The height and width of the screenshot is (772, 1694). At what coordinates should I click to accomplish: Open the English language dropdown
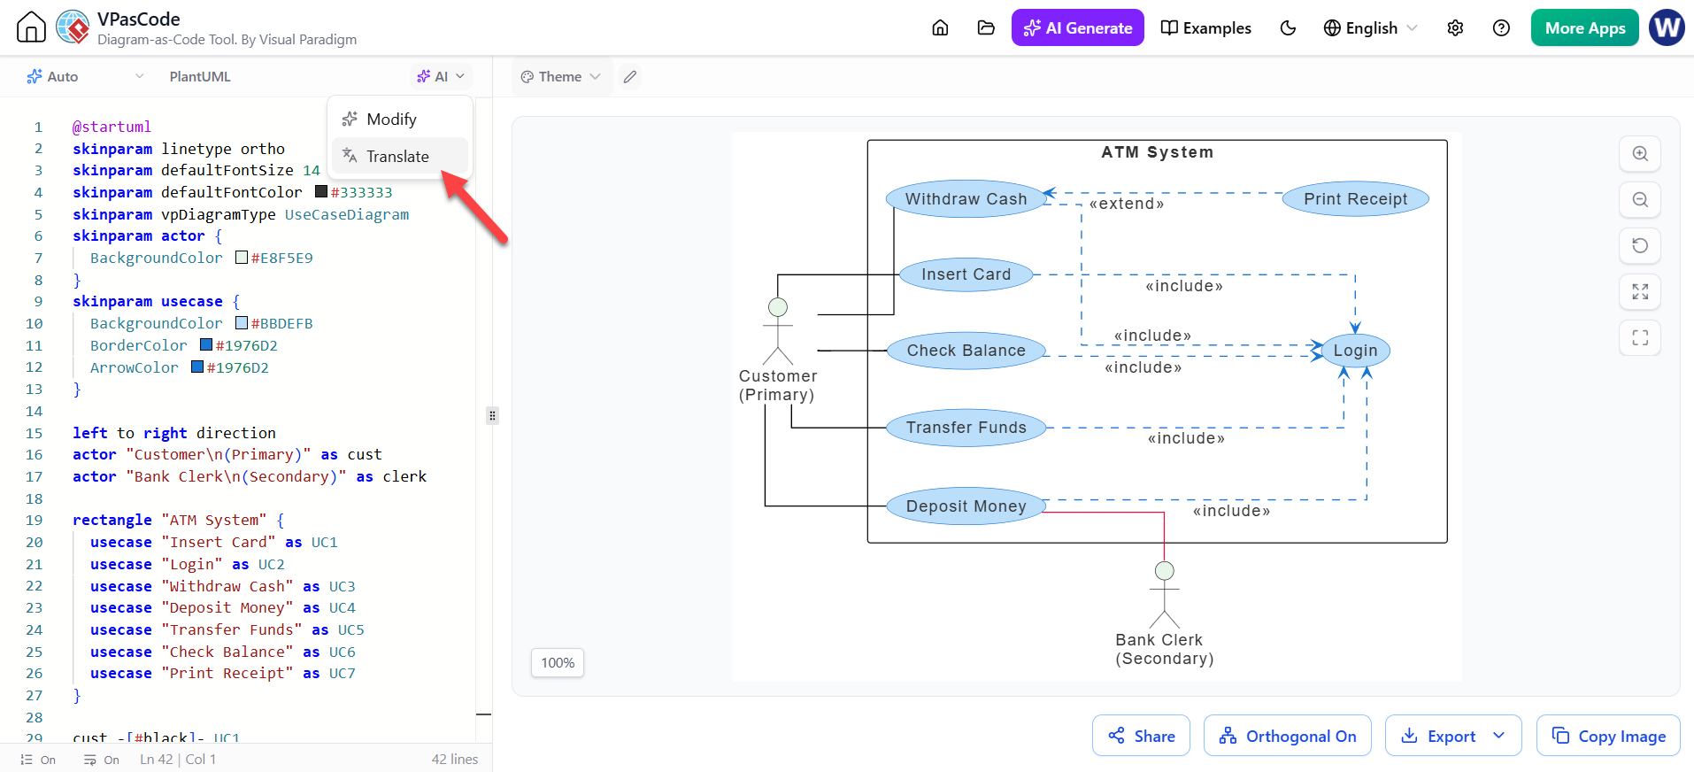pos(1370,27)
